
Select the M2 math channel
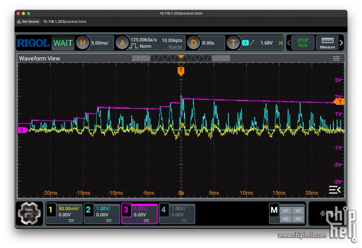click(x=286, y=219)
